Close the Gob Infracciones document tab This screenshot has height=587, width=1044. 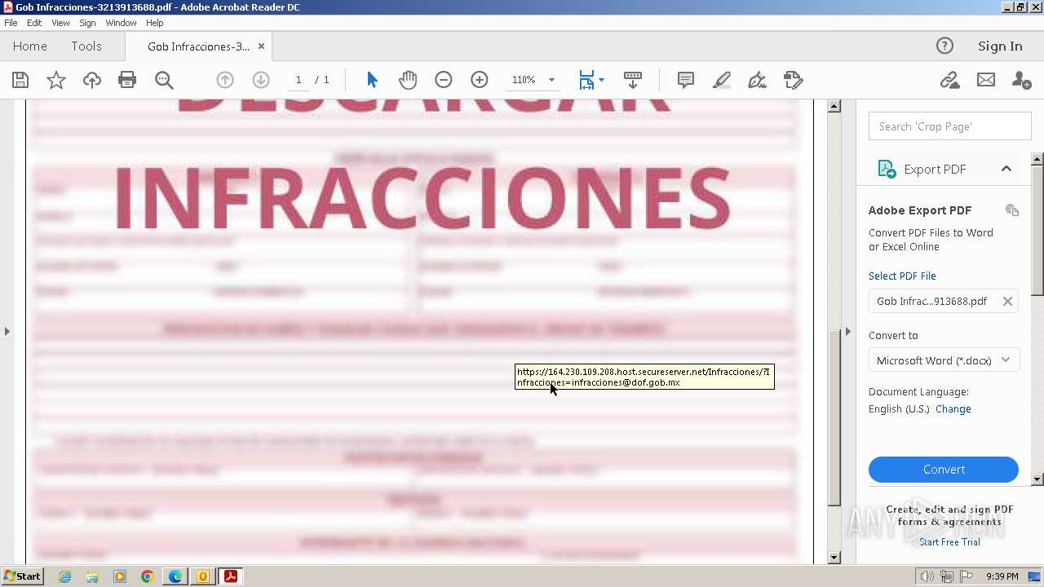coord(261,46)
